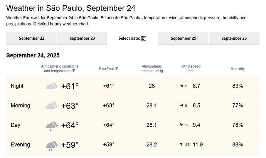Click the Humidity column header

(x=237, y=69)
